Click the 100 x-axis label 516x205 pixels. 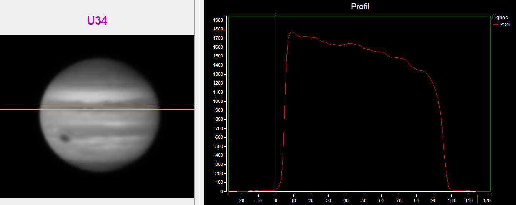point(451,200)
